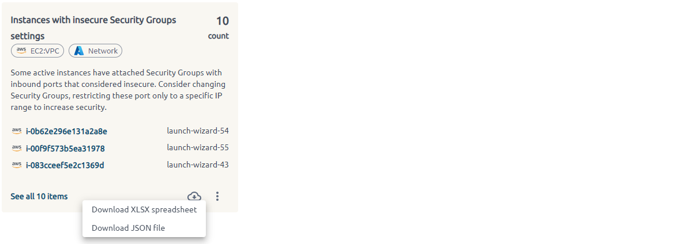Click See all 10 items link

pyautogui.click(x=39, y=196)
